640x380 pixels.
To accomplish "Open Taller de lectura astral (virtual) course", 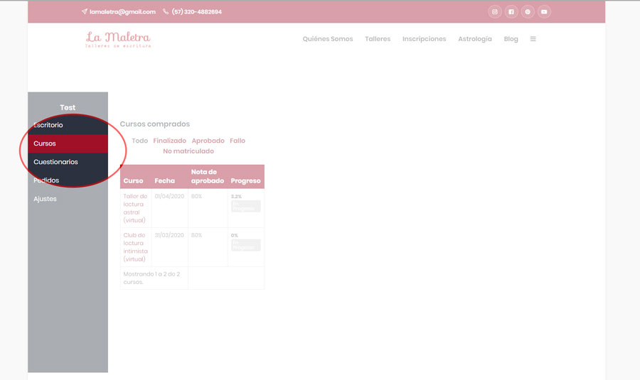I will [135, 208].
